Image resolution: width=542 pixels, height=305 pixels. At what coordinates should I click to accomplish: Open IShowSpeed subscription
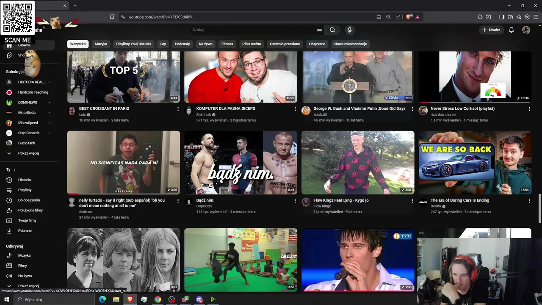29,122
